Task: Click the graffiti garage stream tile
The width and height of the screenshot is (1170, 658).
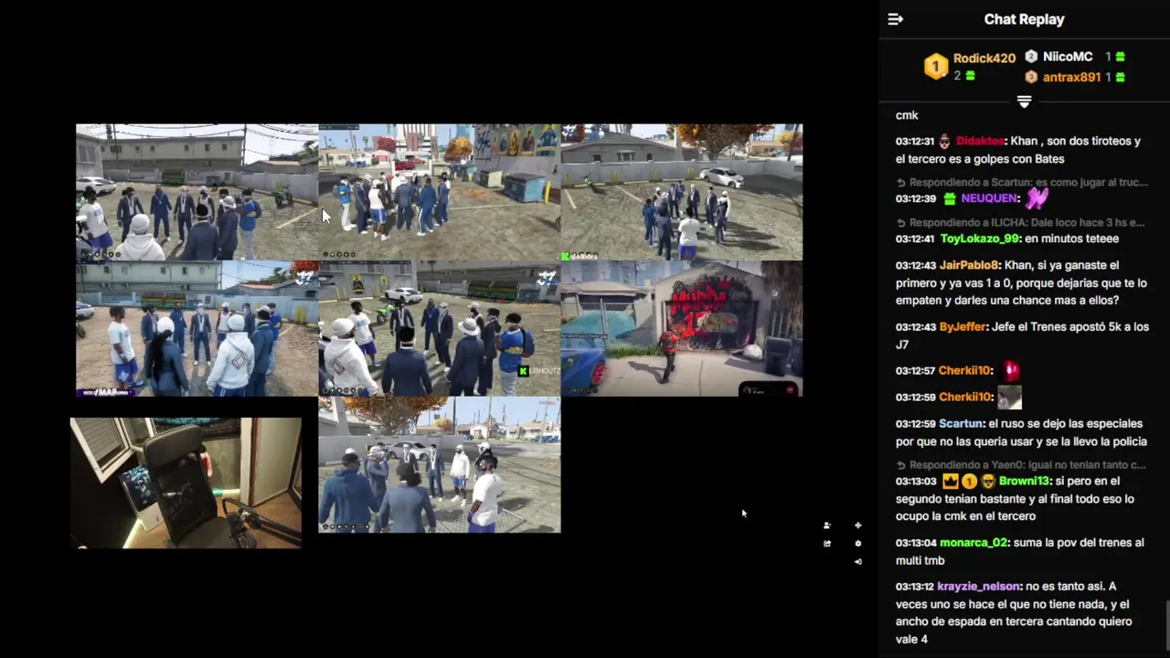Action: (682, 328)
